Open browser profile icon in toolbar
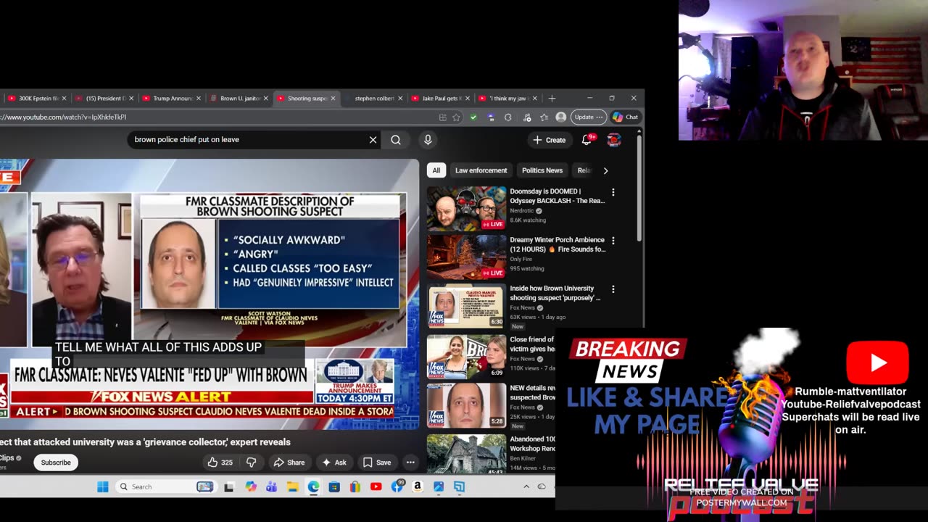Image resolution: width=928 pixels, height=522 pixels. [560, 117]
